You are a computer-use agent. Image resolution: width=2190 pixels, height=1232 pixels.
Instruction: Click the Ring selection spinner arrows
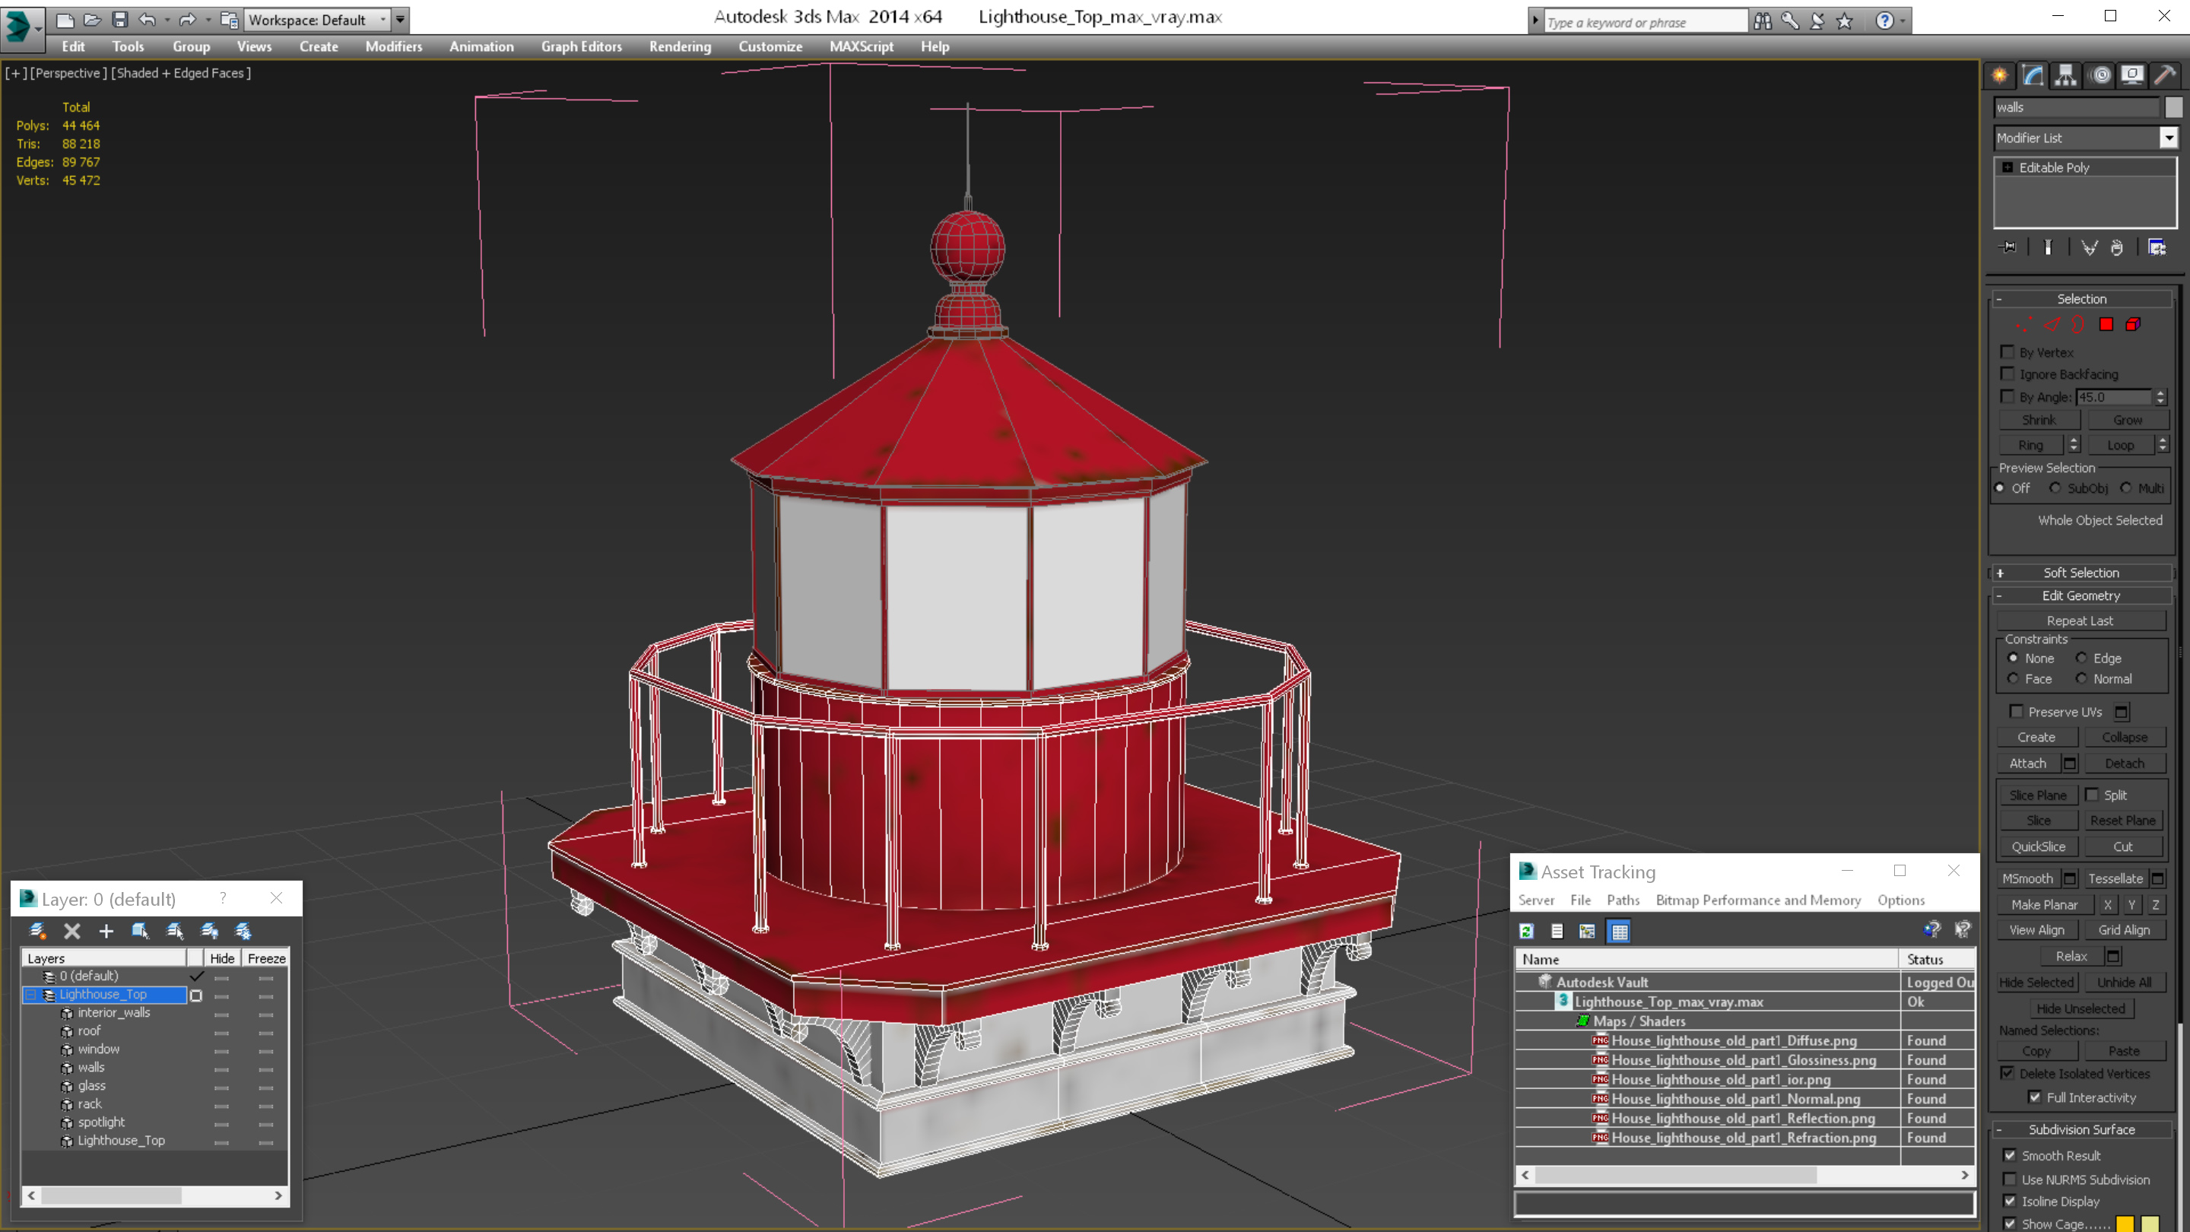coord(2074,445)
